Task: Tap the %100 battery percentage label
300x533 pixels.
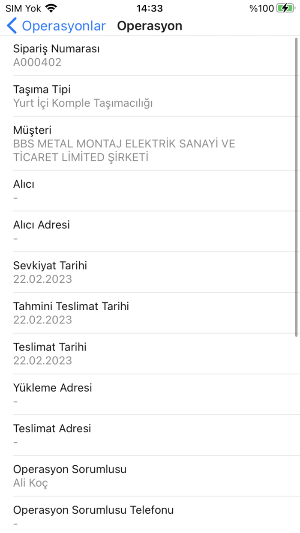Action: click(x=261, y=8)
